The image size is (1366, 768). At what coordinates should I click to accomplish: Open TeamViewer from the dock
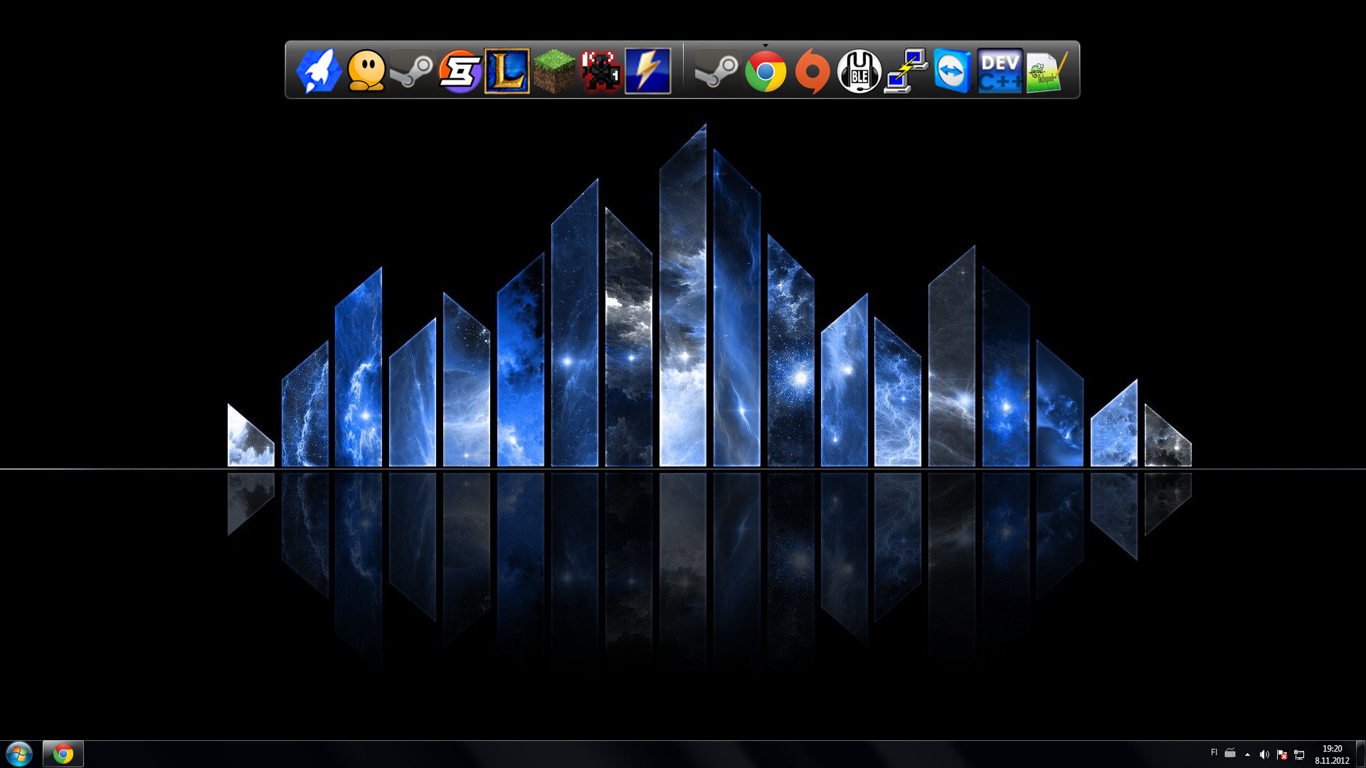[x=953, y=71]
